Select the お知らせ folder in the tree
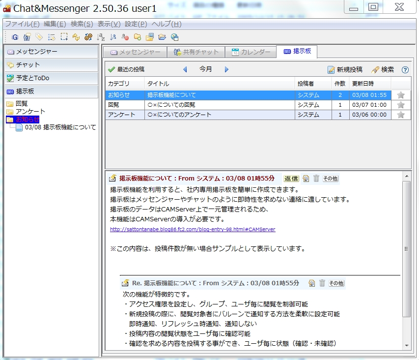Image resolution: width=419 pixels, height=360 pixels. [23, 120]
